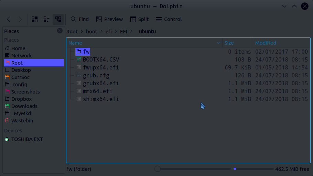The width and height of the screenshot is (313, 176).
Task: Select grubx64.efi file
Action: pos(101,83)
